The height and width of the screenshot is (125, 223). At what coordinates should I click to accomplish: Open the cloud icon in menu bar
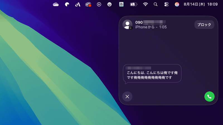[x=56, y=4]
